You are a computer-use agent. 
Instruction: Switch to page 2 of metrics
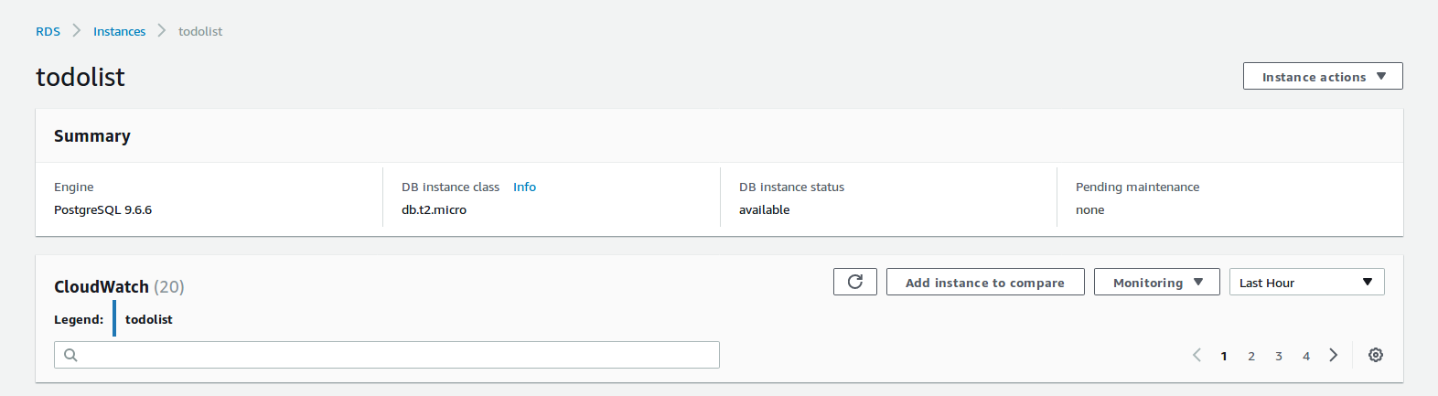pyautogui.click(x=1251, y=356)
